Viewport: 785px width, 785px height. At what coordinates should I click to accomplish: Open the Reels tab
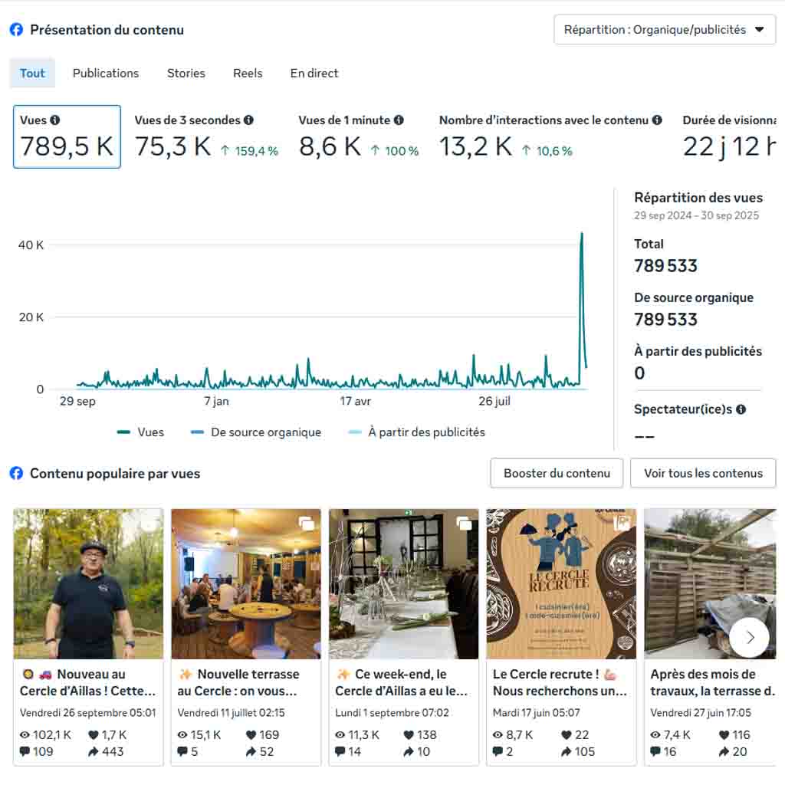click(x=248, y=73)
